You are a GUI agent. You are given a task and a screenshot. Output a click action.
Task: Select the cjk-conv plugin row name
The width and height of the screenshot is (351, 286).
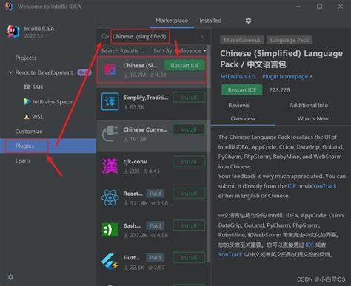(x=135, y=162)
